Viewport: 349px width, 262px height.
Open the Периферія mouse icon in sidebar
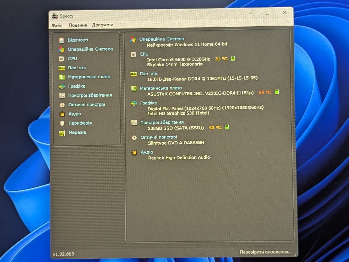click(62, 124)
